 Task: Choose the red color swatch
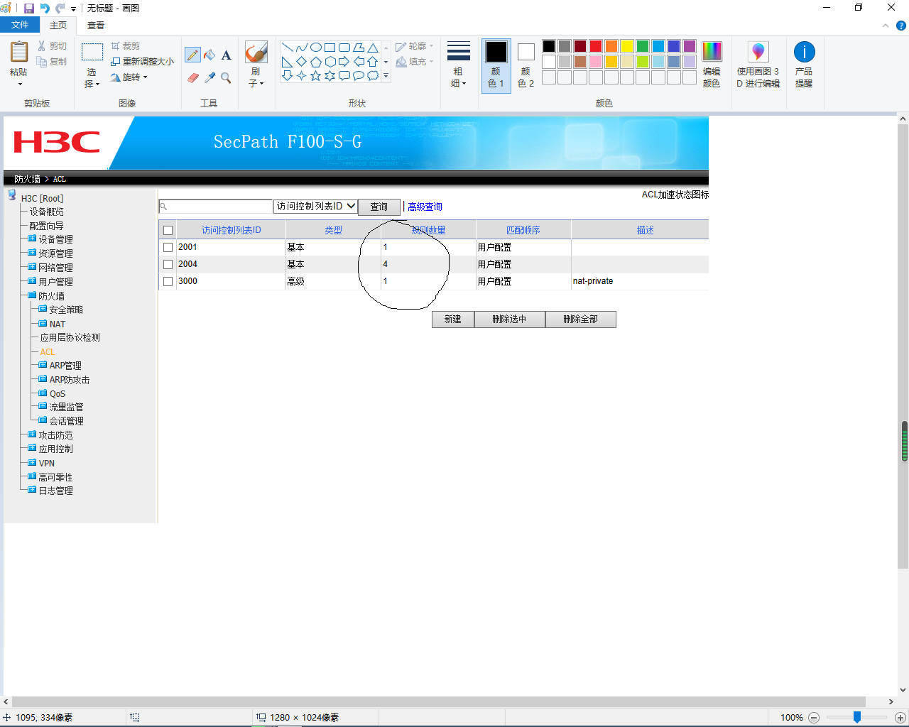click(x=596, y=46)
